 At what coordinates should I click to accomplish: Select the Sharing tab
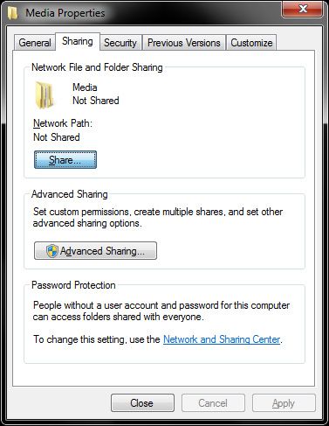[78, 41]
